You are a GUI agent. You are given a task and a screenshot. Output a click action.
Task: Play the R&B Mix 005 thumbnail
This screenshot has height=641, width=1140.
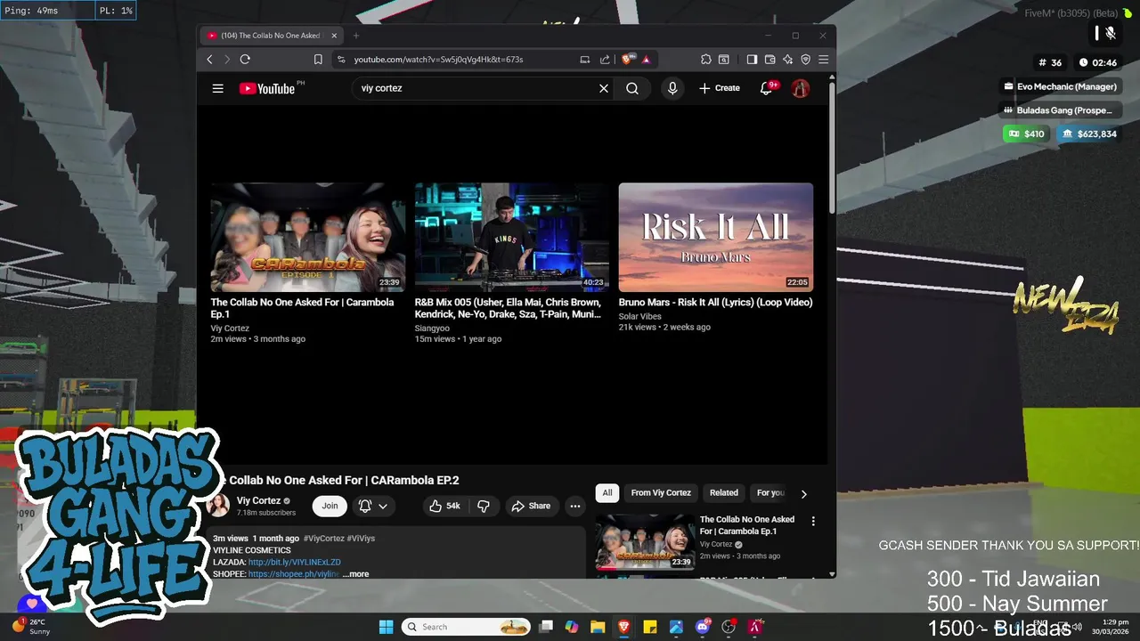(x=512, y=238)
